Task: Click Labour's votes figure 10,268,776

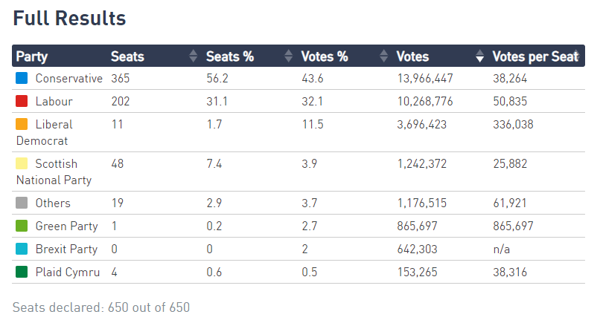Action: pos(425,101)
